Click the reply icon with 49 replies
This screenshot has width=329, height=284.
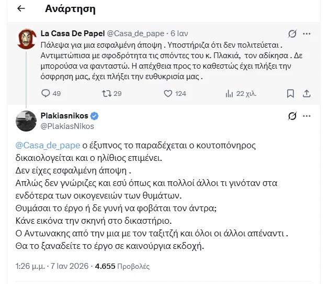(44, 93)
